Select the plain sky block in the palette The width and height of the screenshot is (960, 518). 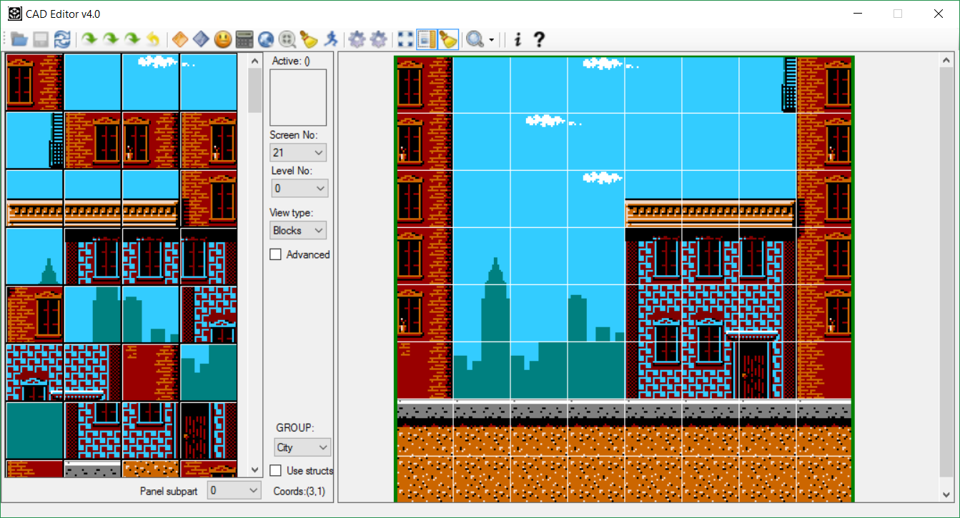[93, 82]
